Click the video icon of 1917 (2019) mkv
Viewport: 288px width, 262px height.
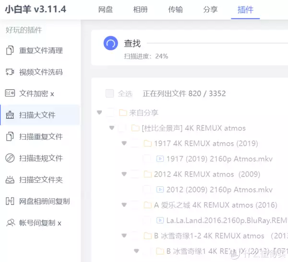[x=160, y=159]
